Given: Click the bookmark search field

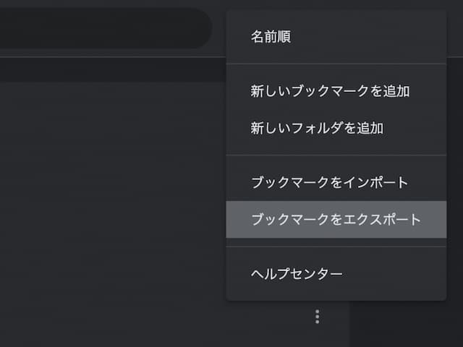Looking at the screenshot, I should (x=101, y=29).
